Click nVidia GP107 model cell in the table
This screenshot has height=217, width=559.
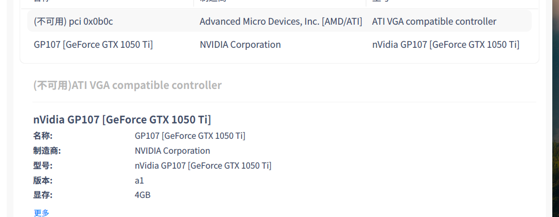coord(445,45)
